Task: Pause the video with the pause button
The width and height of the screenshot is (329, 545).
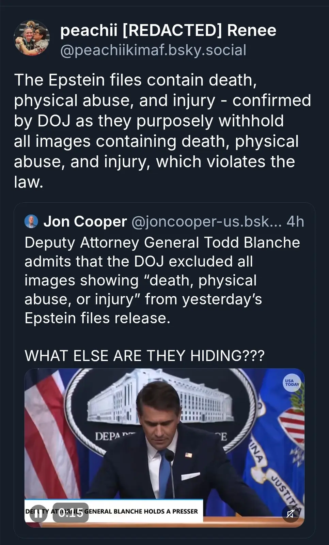Action: (x=38, y=513)
